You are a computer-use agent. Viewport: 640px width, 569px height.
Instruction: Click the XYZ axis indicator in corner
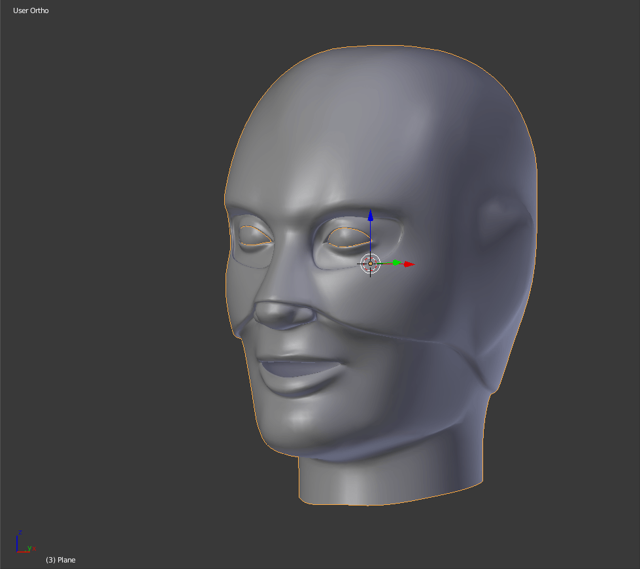(x=23, y=543)
